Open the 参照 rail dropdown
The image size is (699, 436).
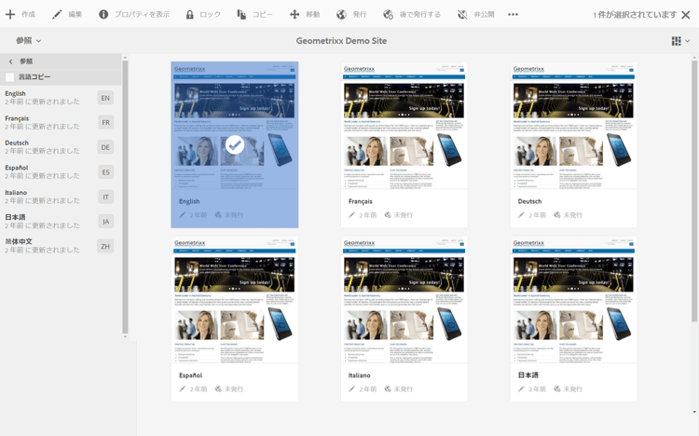(x=29, y=41)
